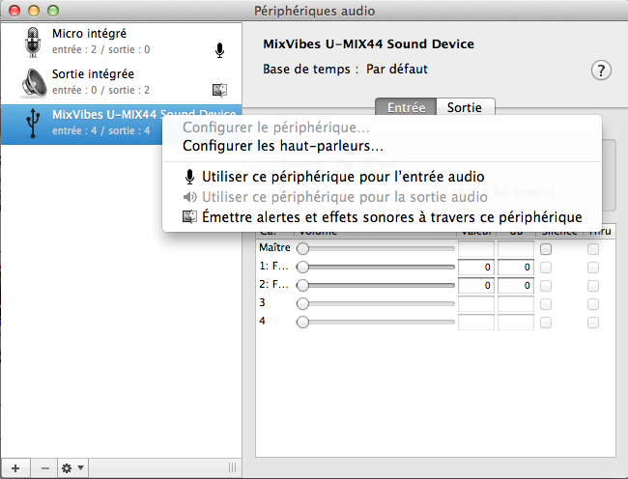The image size is (628, 479).
Task: Click the Sortie intégrée speaker icon
Action: point(33,83)
